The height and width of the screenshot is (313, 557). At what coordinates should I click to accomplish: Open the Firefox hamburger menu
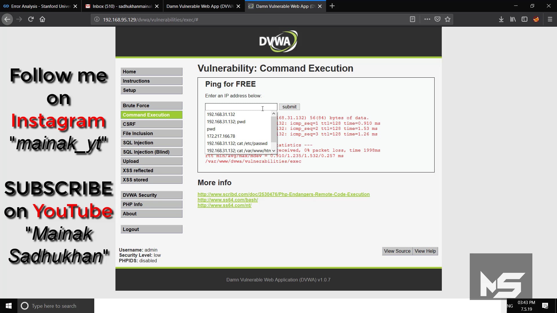pos(550,19)
